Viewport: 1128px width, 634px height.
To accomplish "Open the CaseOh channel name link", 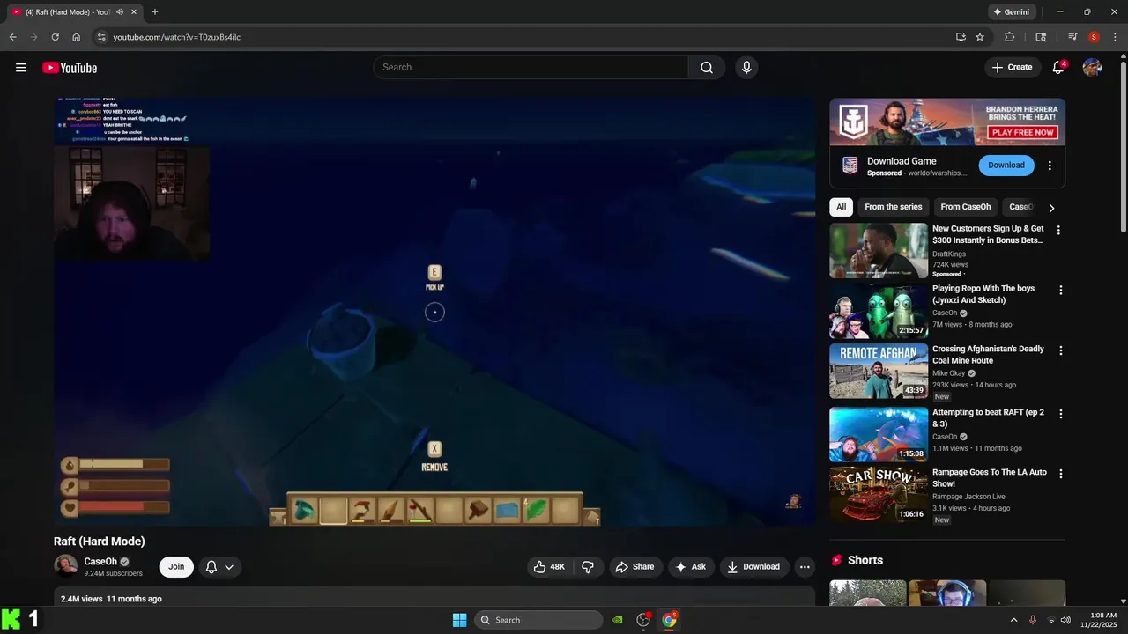I will click(100, 562).
